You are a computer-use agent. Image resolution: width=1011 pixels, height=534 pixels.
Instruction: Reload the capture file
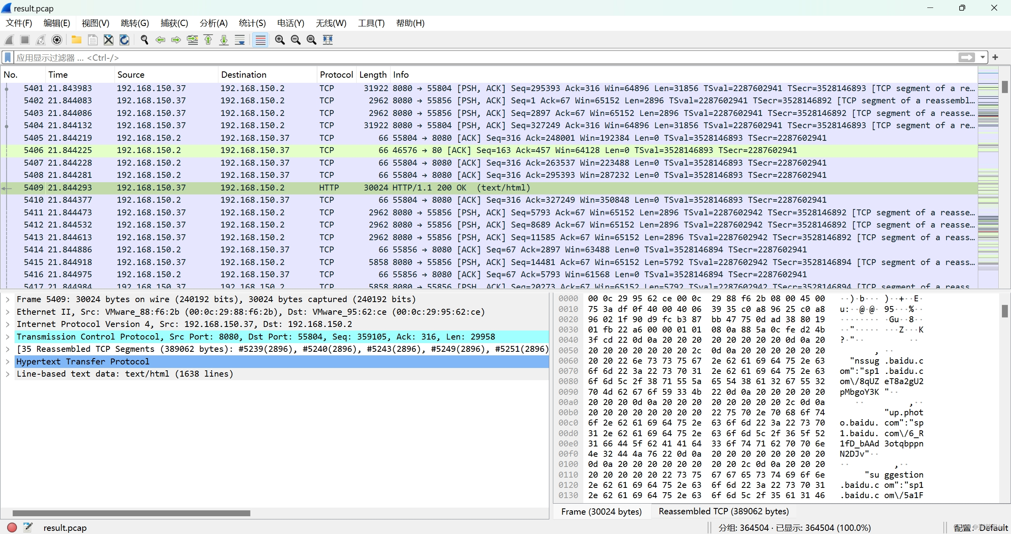[x=124, y=40]
